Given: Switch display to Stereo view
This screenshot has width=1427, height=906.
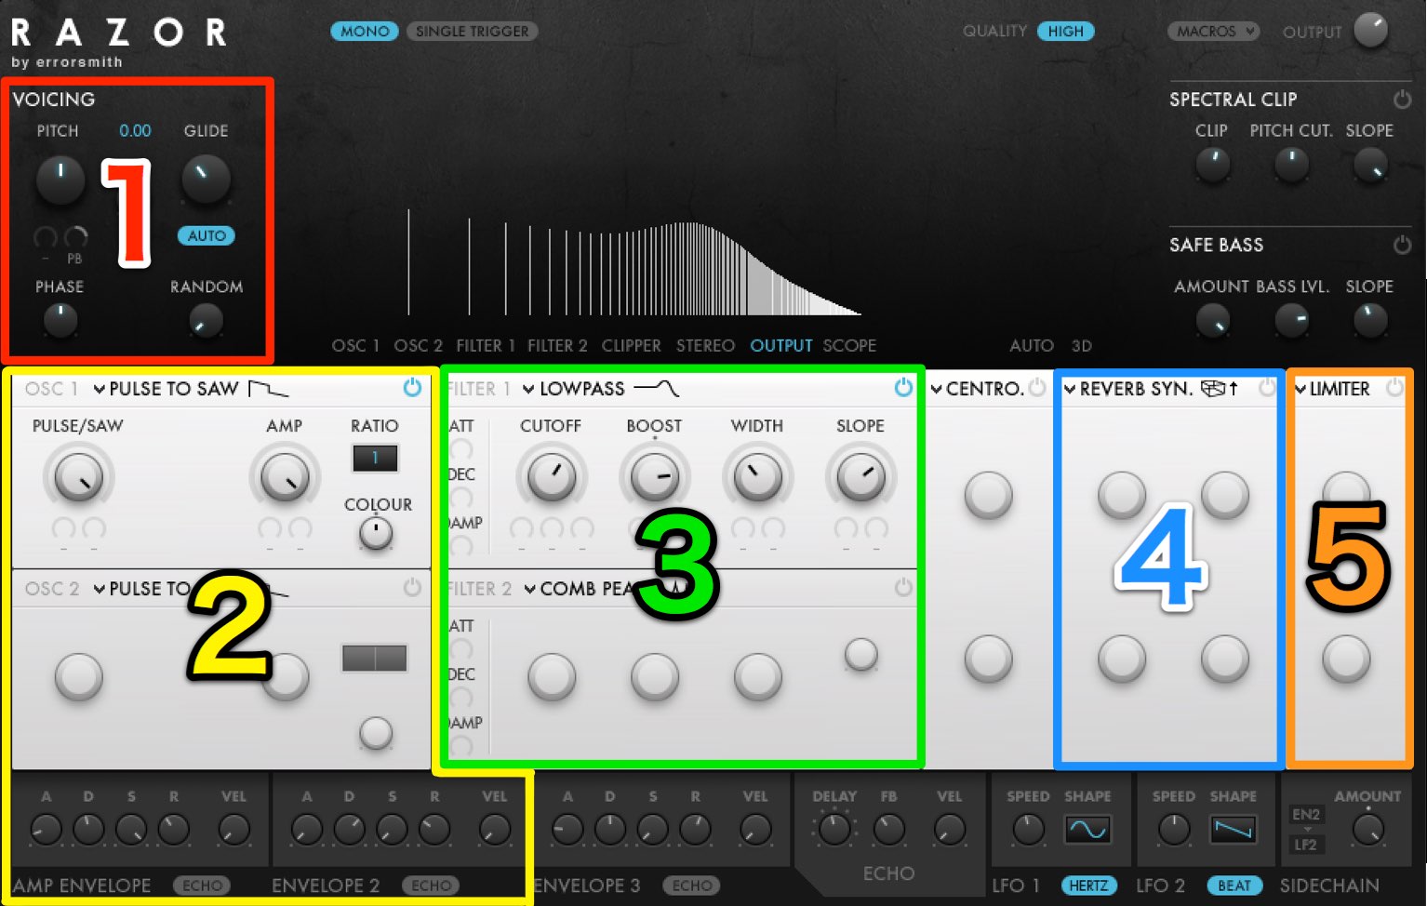Looking at the screenshot, I should click(x=705, y=346).
